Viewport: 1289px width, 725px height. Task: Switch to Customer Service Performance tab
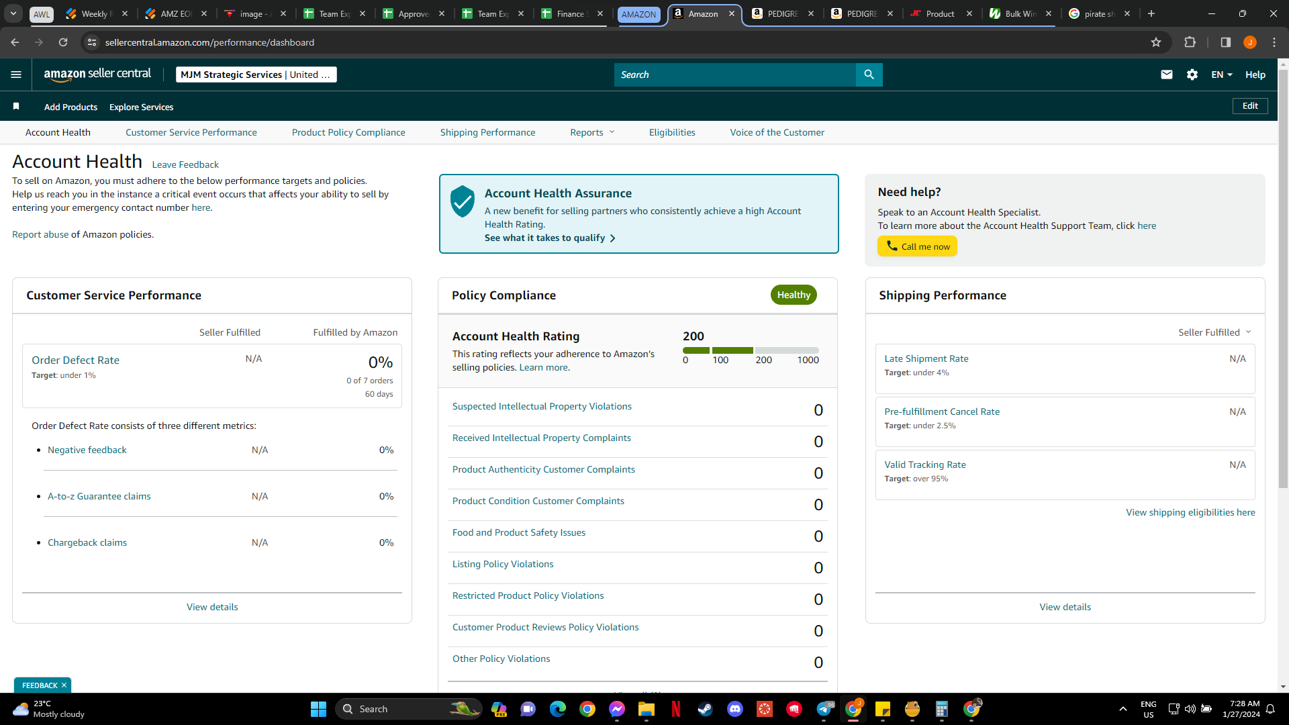[191, 132]
